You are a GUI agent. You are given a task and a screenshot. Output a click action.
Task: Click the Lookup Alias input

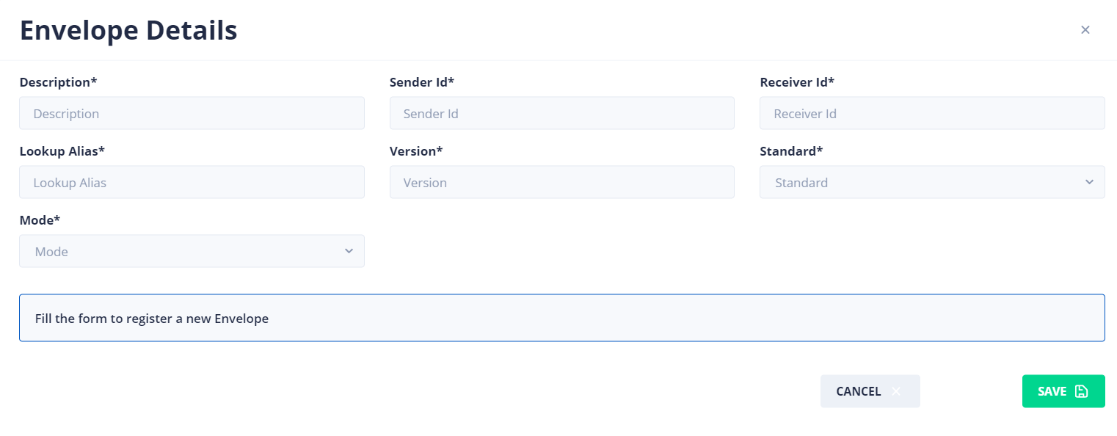[192, 182]
